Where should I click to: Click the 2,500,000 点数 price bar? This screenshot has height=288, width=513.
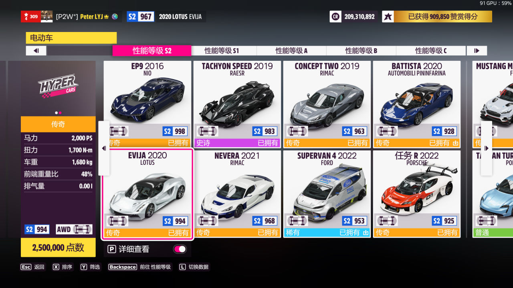pos(58,248)
